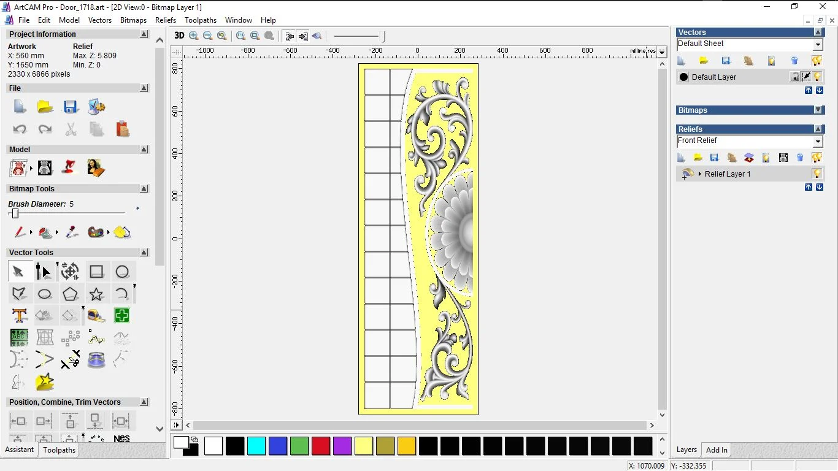Click the Lights and Material lamp icon
The height and width of the screenshot is (471, 838).
pos(70,167)
